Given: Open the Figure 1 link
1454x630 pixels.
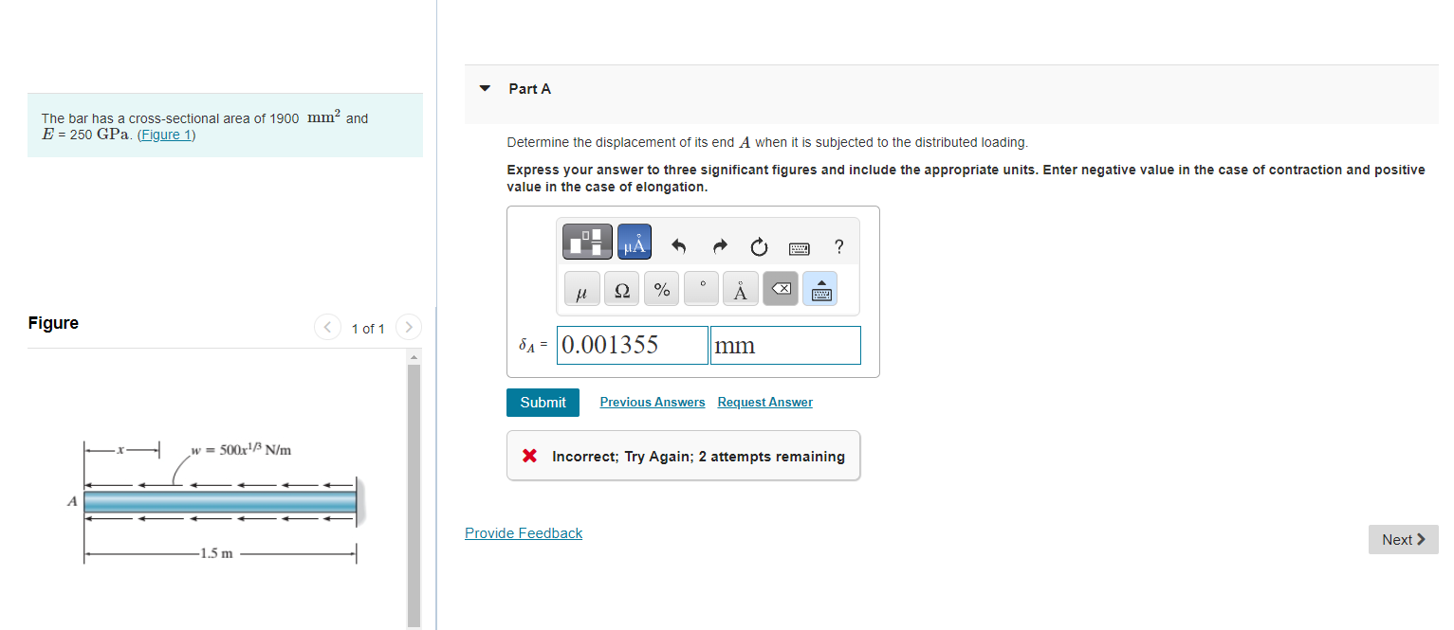Looking at the screenshot, I should pos(166,135).
